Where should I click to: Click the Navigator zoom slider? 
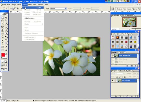[x=135, y=29]
